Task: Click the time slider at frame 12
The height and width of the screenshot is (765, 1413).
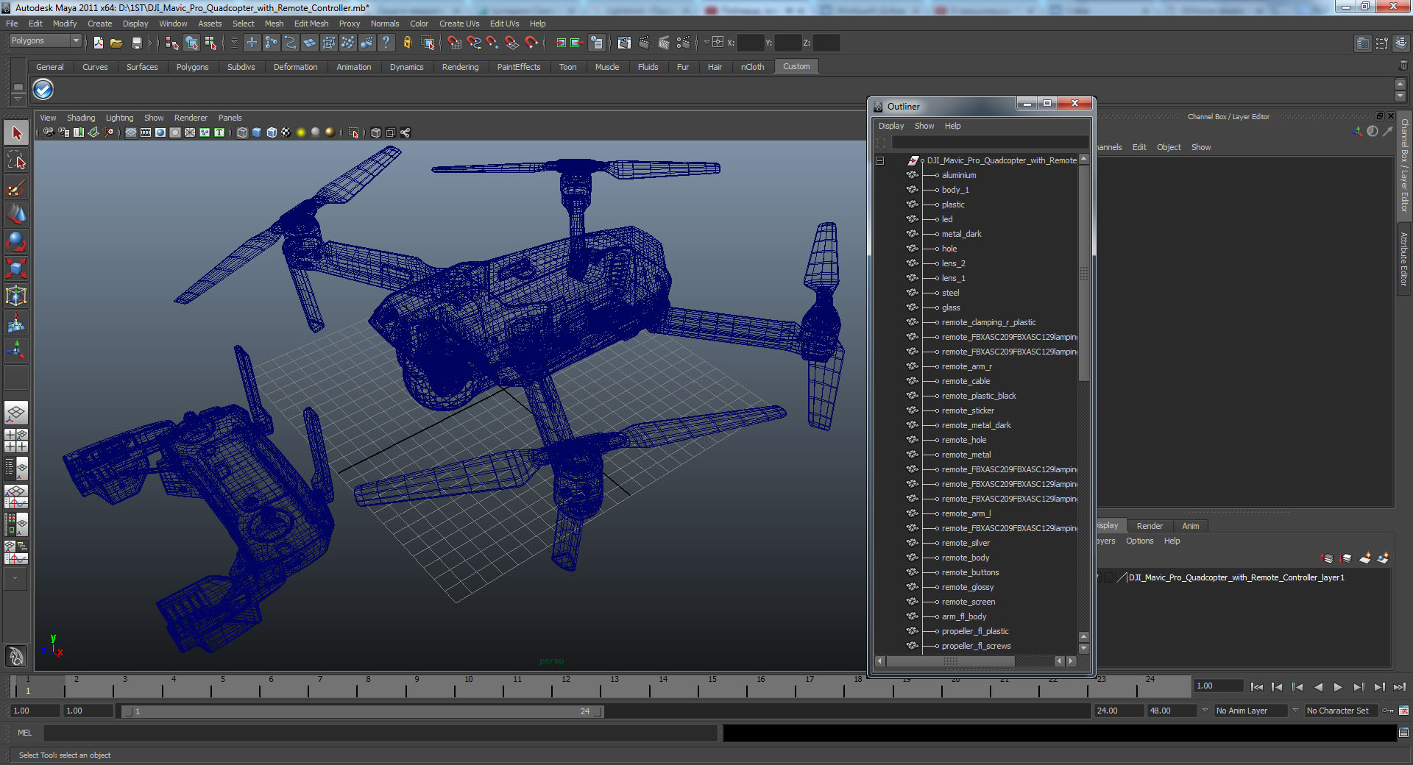Action: [565, 687]
